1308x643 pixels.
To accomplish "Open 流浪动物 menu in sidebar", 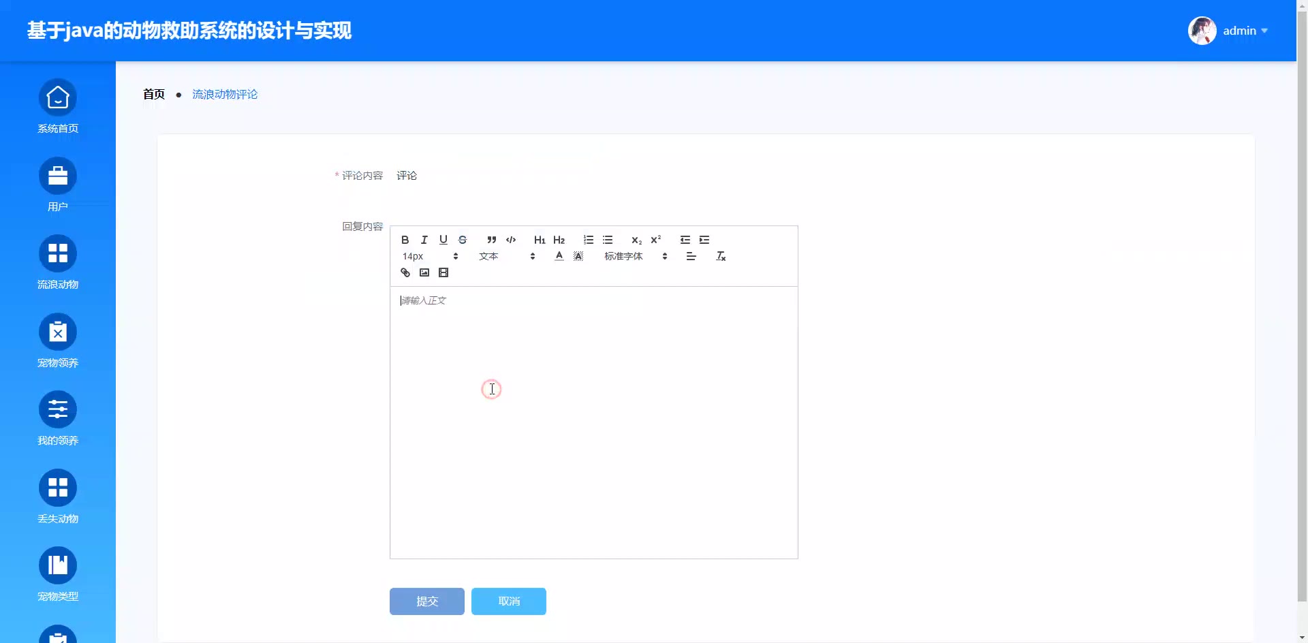I will [x=58, y=263].
